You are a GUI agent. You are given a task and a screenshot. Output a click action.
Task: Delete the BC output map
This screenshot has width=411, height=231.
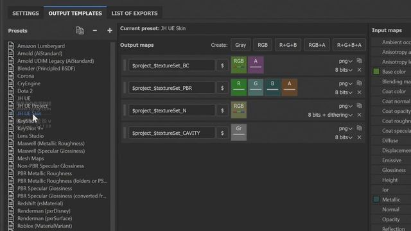pyautogui.click(x=360, y=70)
